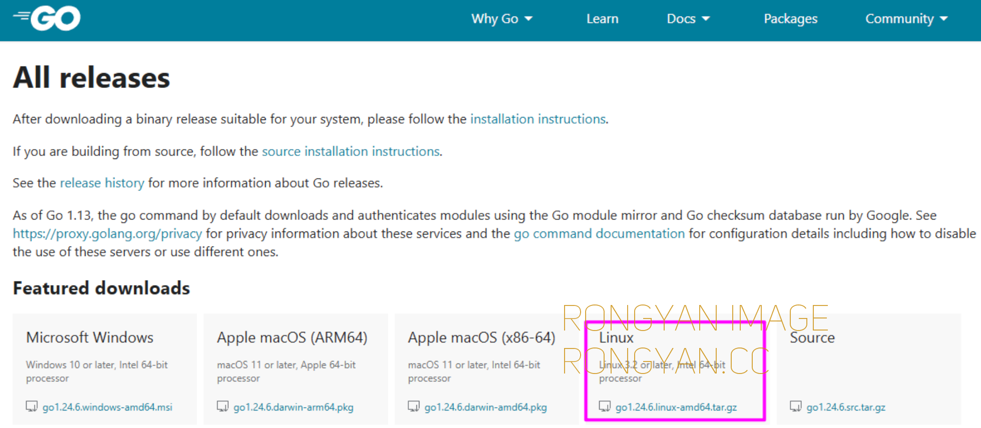Download go1.24.6.linux-amd64.tar.gz
Screen dimensions: 981x428
pos(676,407)
